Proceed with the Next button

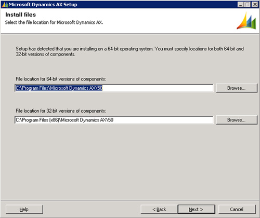(196, 209)
